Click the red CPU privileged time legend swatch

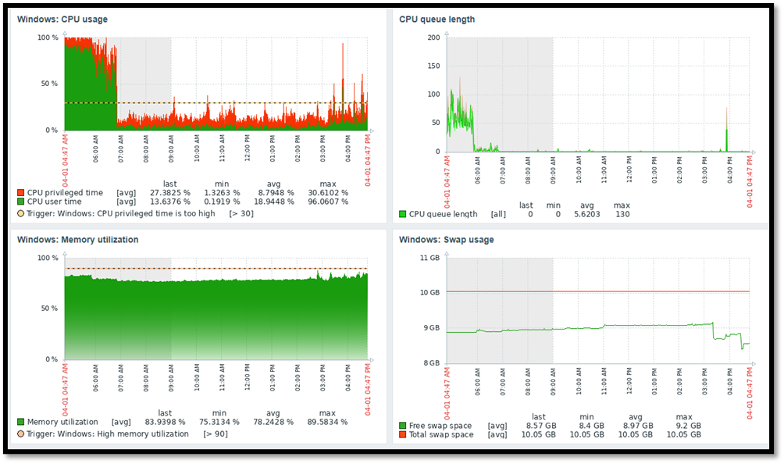tap(21, 192)
